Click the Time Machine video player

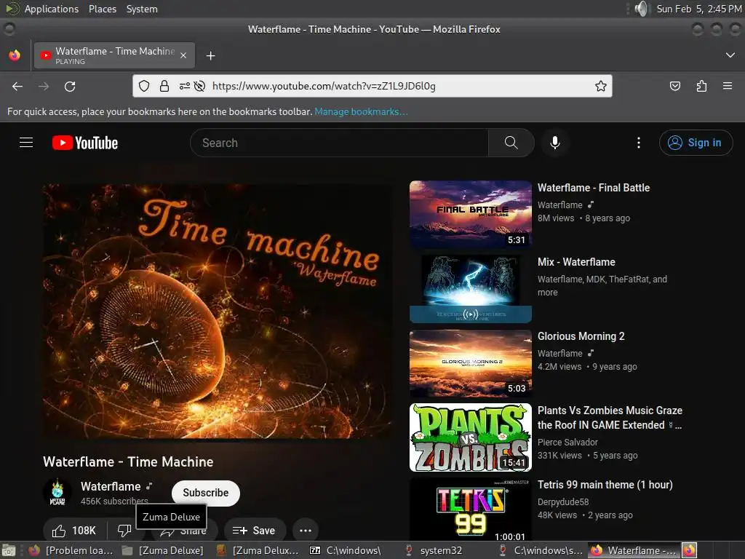(218, 312)
